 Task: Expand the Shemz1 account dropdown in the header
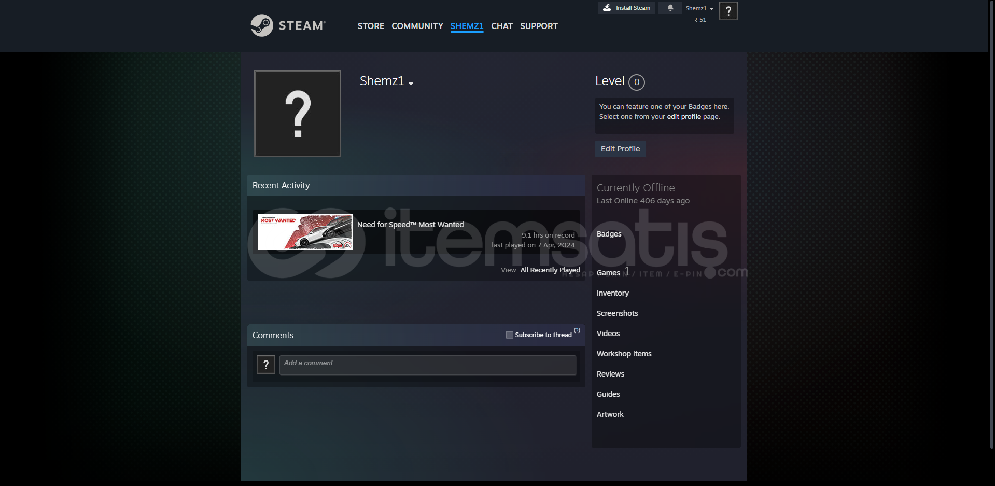tap(699, 8)
